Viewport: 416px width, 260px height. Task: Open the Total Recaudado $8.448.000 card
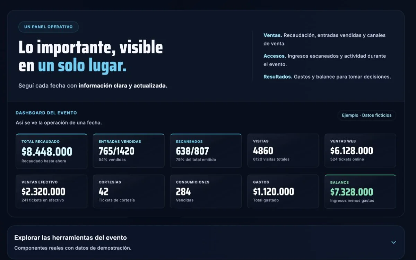[x=52, y=151]
